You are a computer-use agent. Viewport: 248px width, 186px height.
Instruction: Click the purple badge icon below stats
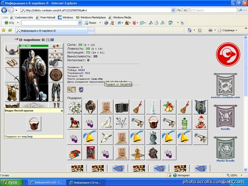(x=81, y=90)
